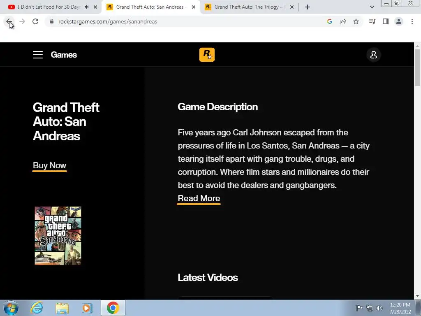This screenshot has width=421, height=316.
Task: Open the Chrome profile avatar
Action: coord(399,21)
